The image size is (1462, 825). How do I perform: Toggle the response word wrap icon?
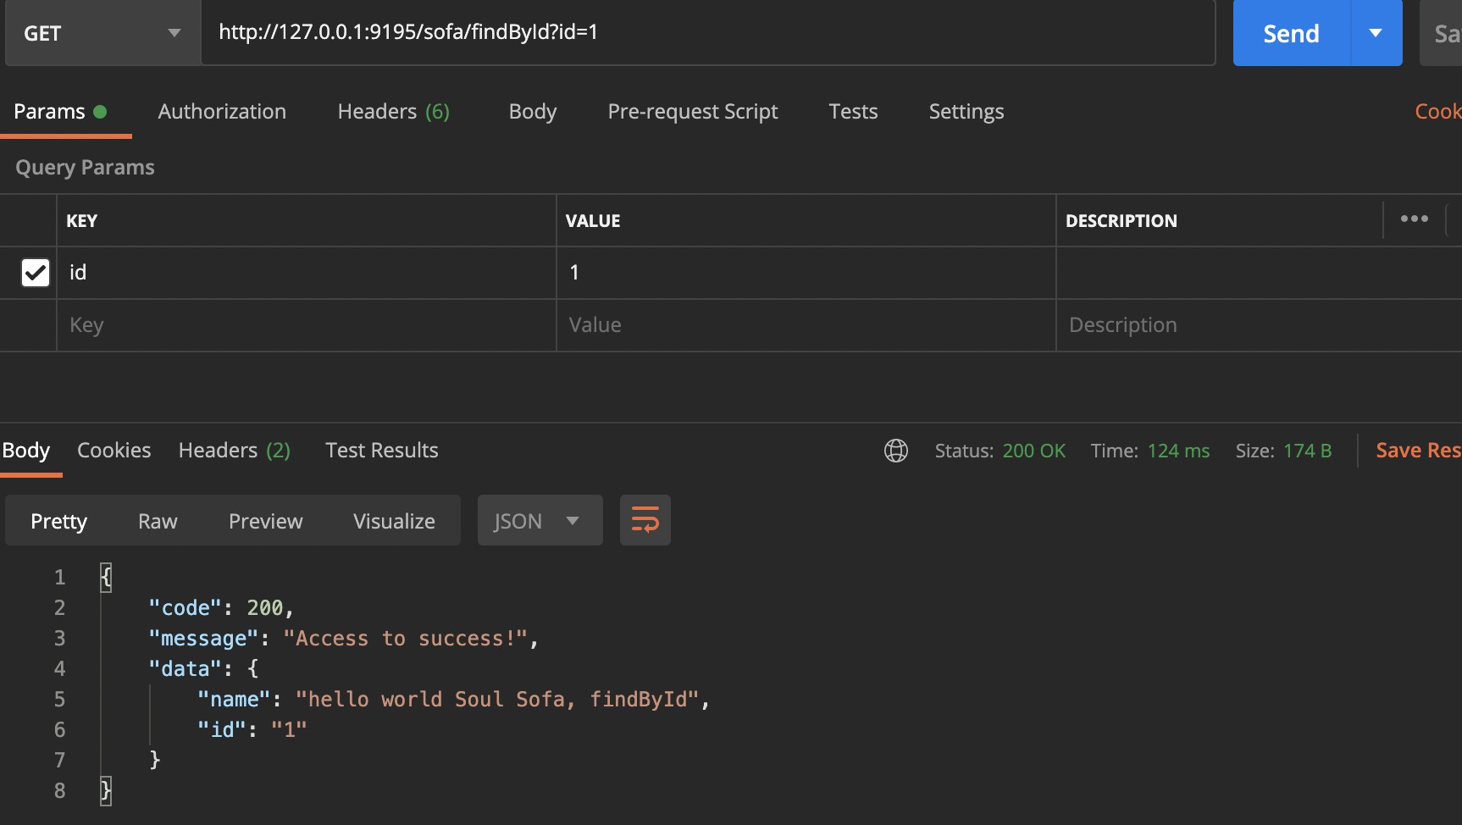tap(645, 520)
